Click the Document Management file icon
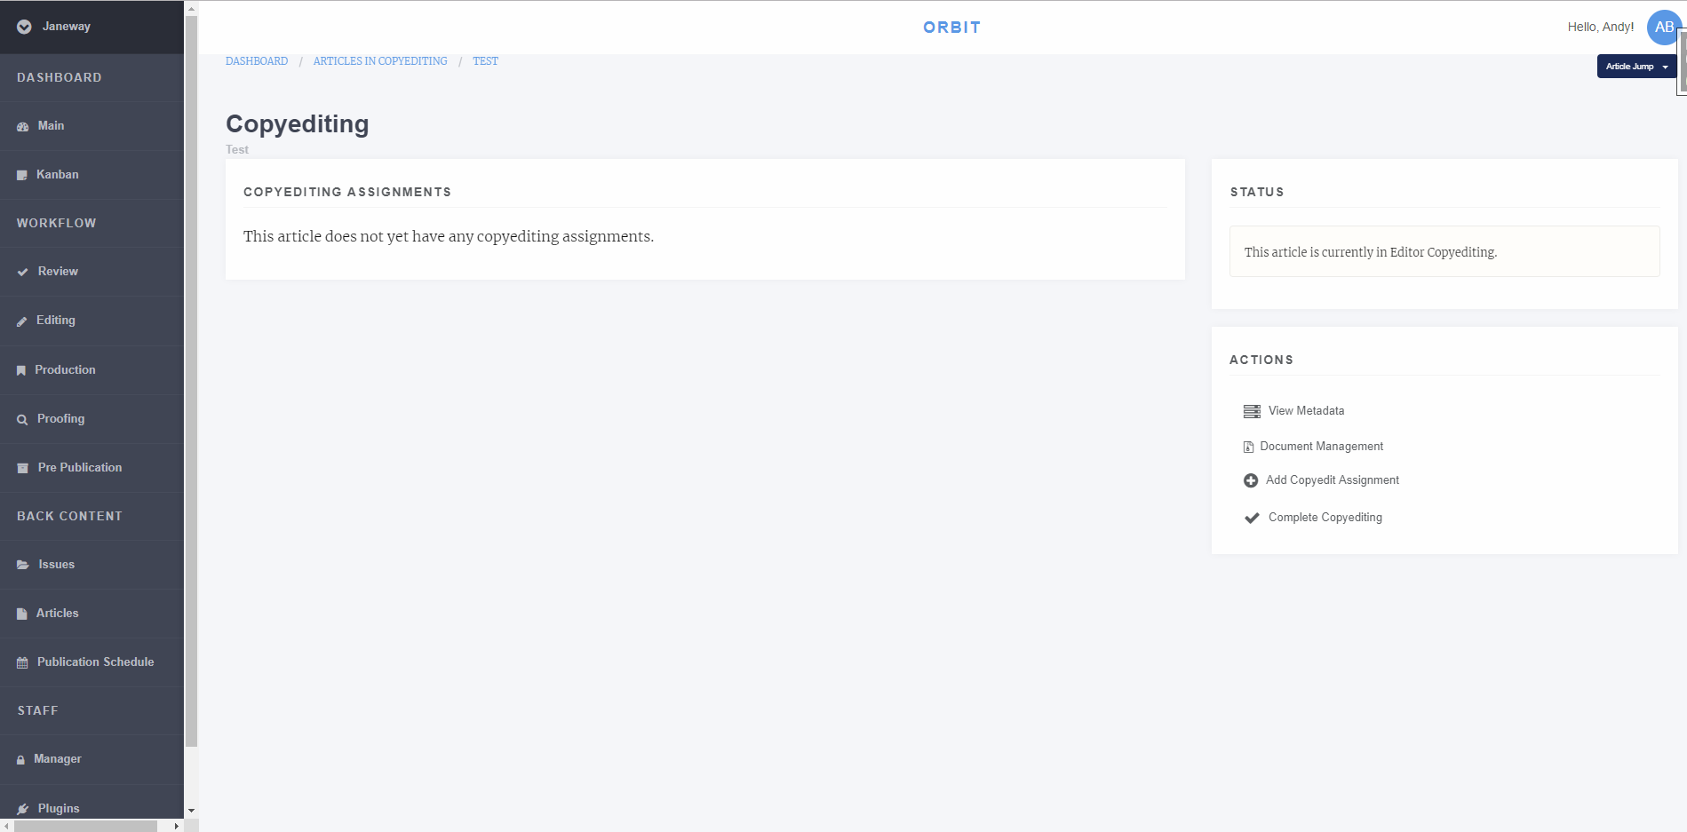Screen dimensions: 1687x832 [1248, 447]
